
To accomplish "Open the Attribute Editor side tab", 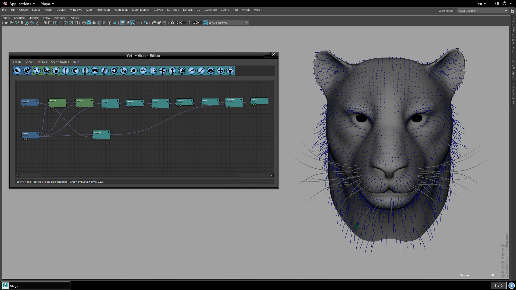I will [513, 95].
